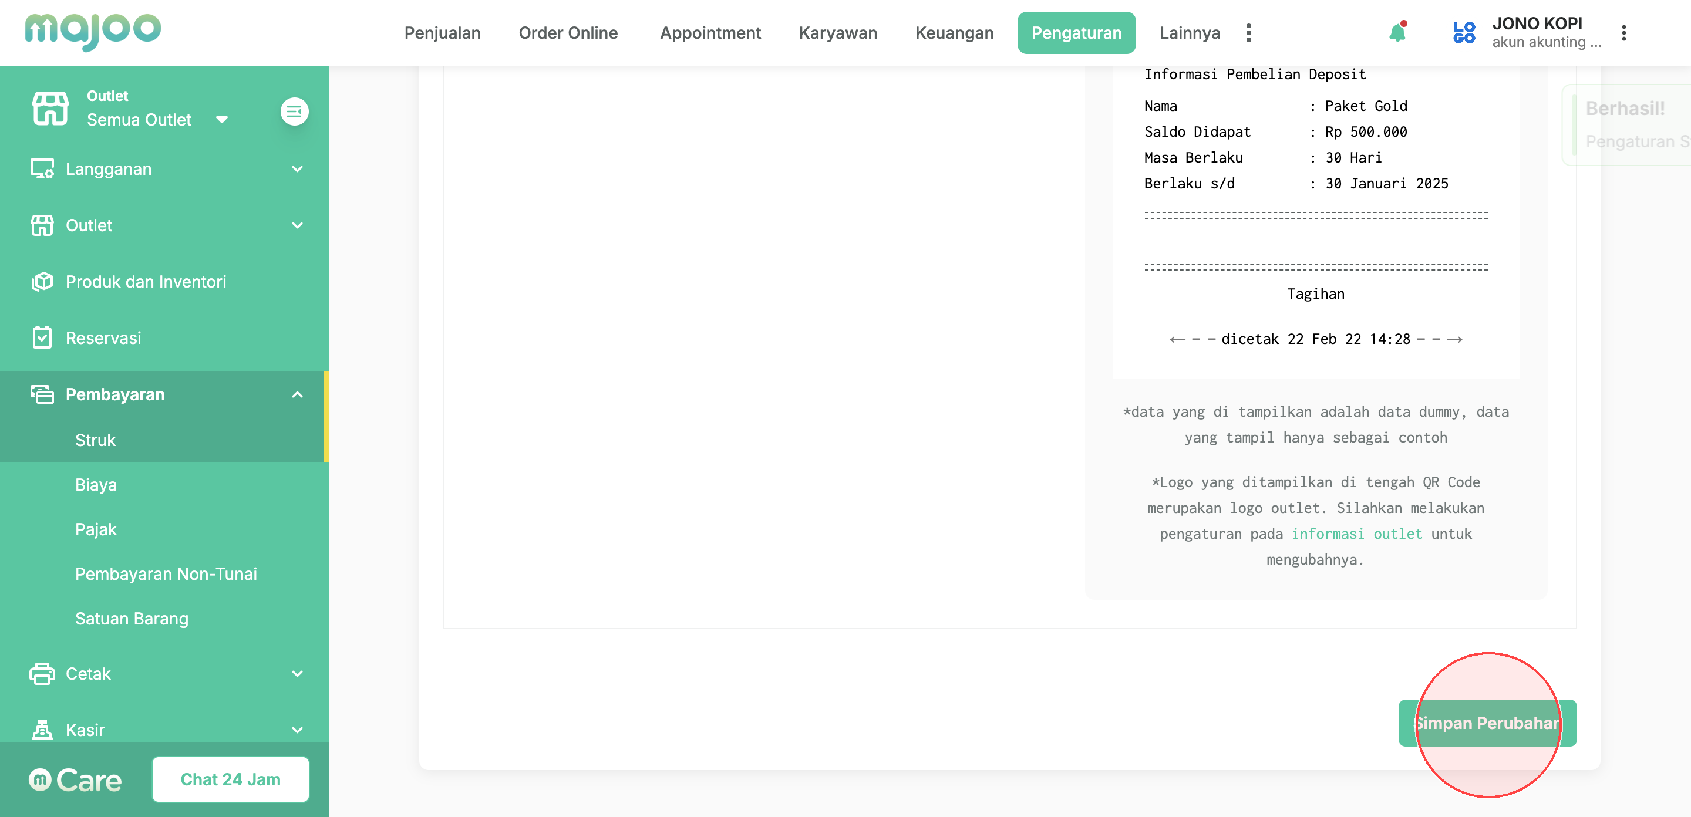Open the account options kebab menu
Viewport: 1691px width, 817px height.
click(x=1623, y=33)
